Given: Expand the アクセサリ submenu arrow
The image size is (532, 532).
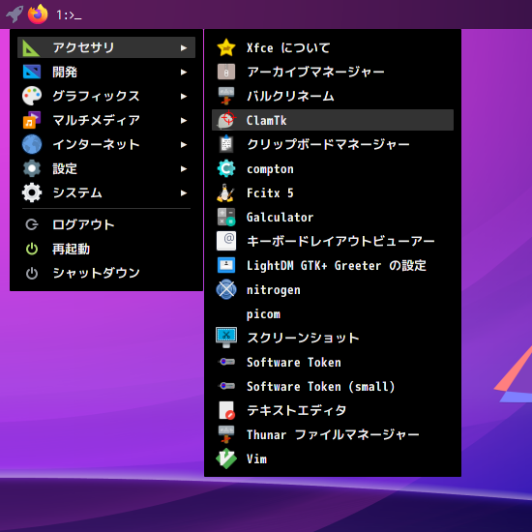Looking at the screenshot, I should click(x=184, y=47).
